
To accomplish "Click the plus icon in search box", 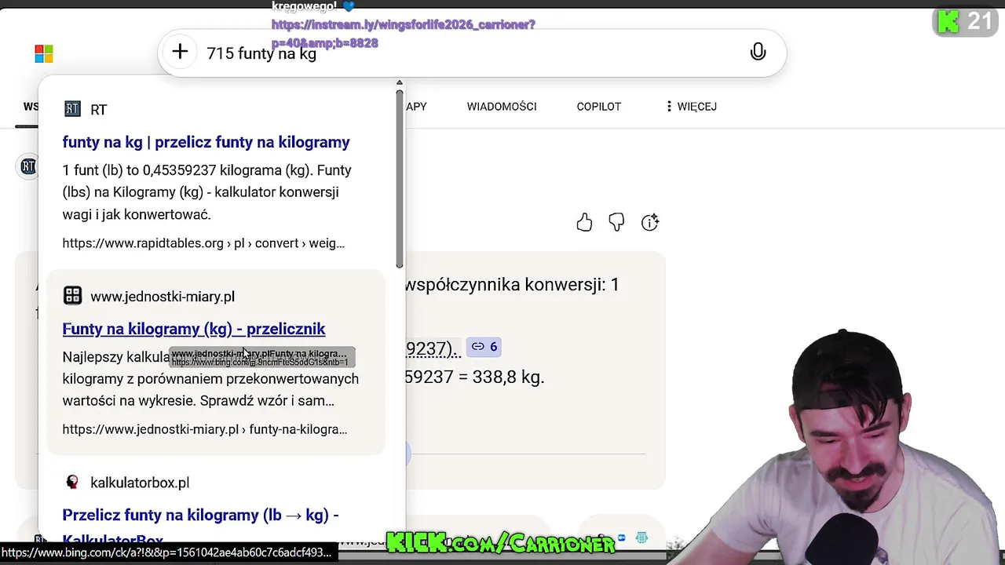I will (x=180, y=52).
